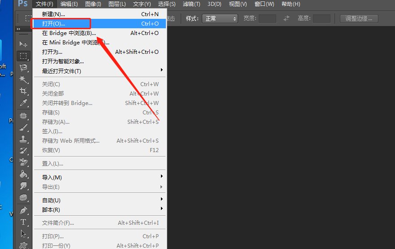Screen dimensions: 395x249
Task: Choose 打开(O)... menu entry
Action: click(x=100, y=23)
